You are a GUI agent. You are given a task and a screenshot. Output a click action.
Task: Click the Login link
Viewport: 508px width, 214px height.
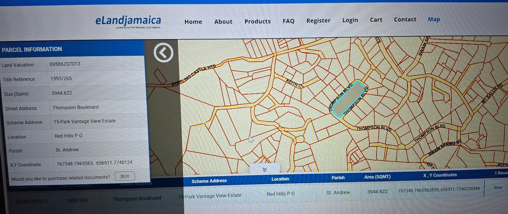pos(350,20)
